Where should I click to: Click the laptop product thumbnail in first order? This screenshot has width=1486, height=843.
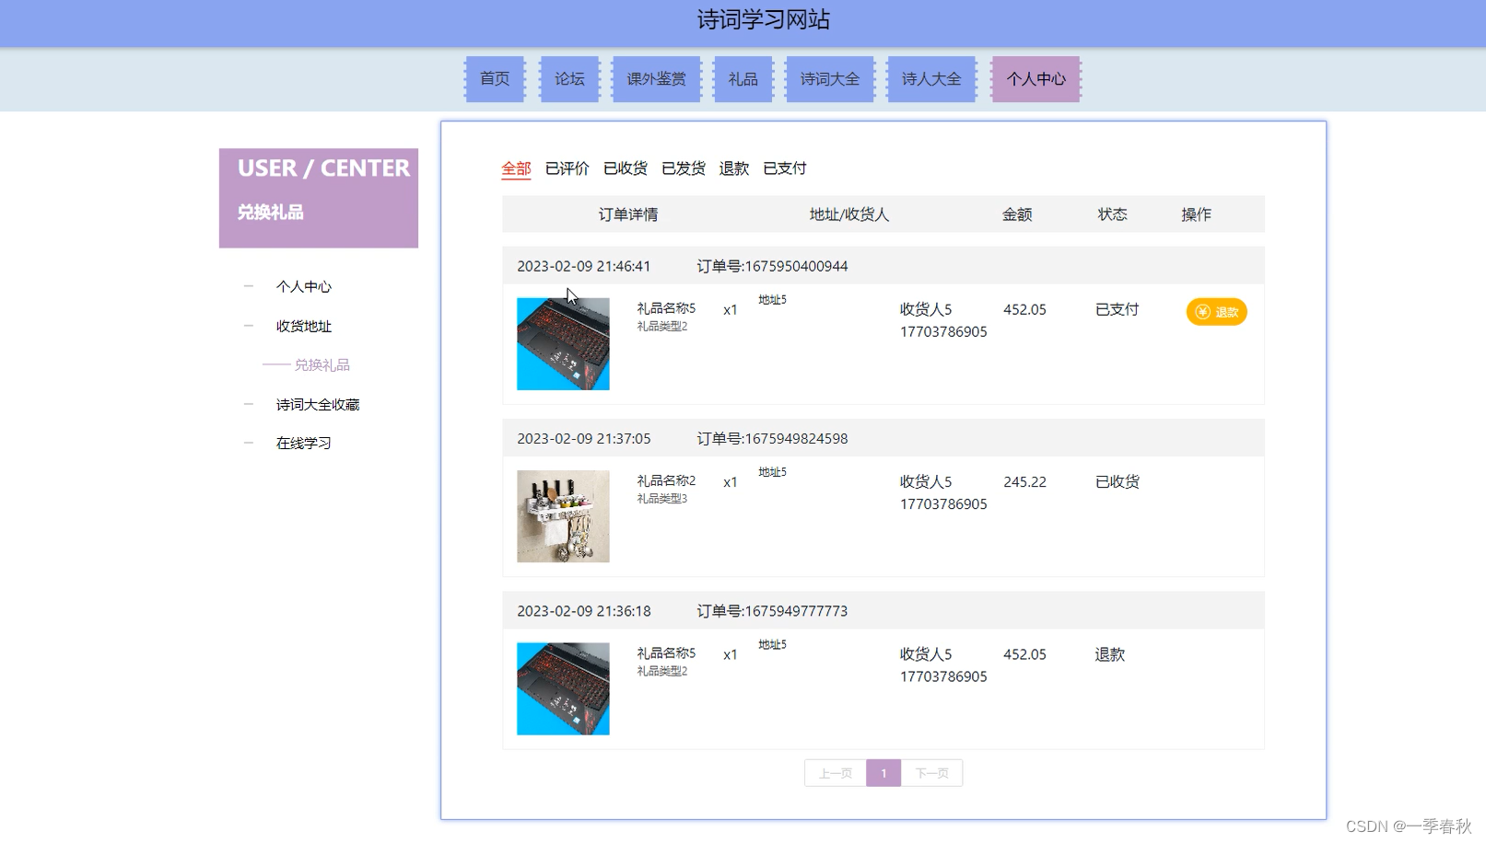(x=562, y=343)
